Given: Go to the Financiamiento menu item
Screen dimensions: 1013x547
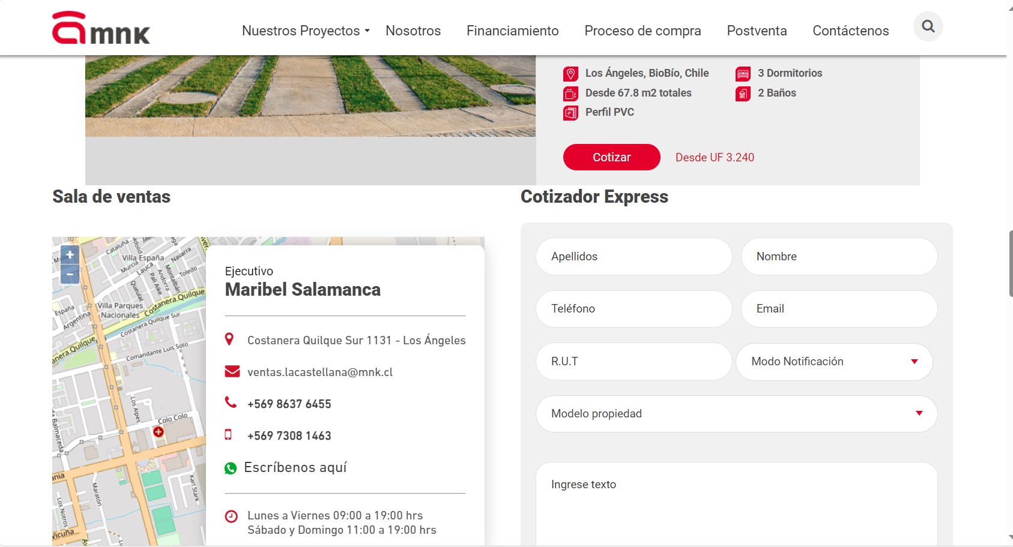Looking at the screenshot, I should pyautogui.click(x=513, y=31).
